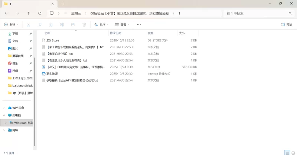Viewport: 297px width, 155px height.
Task: Open 音乐 in the sidebar
Action: tap(15, 63)
